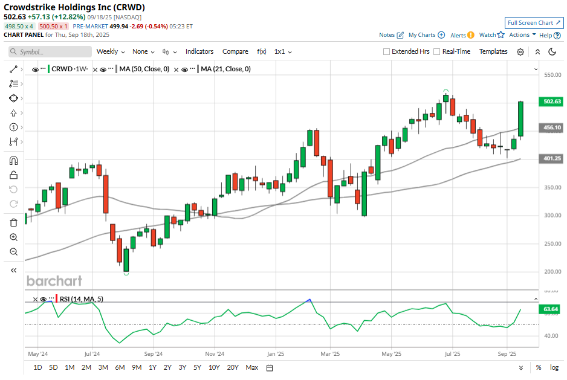Collapse the chart header with double chevron
567x380 pixels.
[x=538, y=52]
